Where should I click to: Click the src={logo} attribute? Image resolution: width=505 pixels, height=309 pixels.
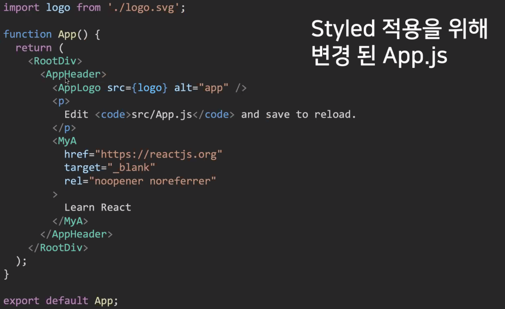[137, 88]
